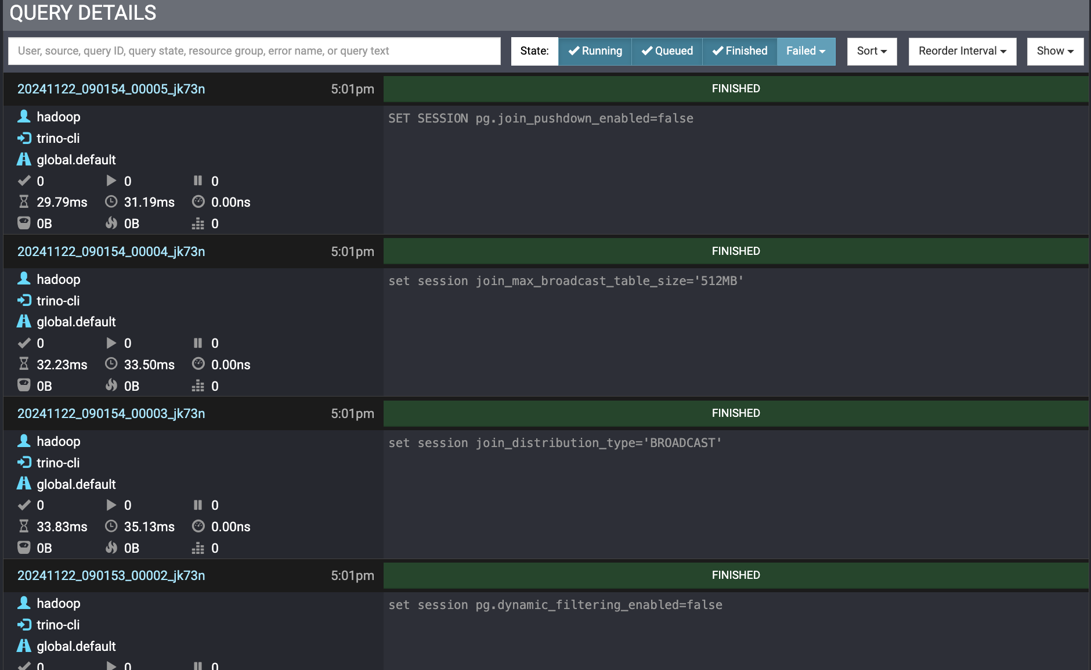Click the FINISHED status bar of second query
Image resolution: width=1091 pixels, height=670 pixels.
(x=735, y=251)
